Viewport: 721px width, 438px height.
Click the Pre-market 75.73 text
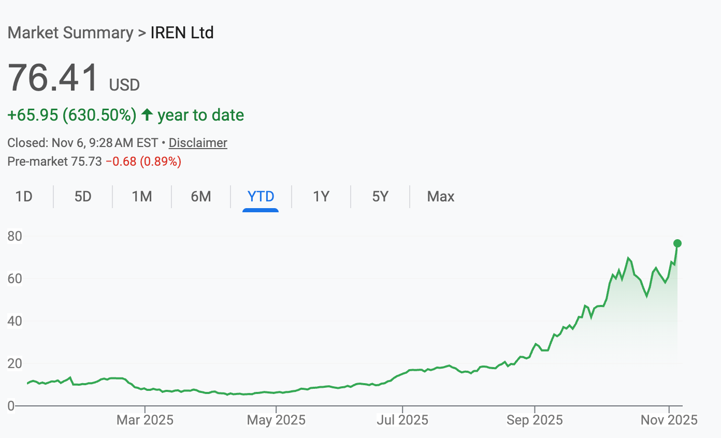coord(54,162)
